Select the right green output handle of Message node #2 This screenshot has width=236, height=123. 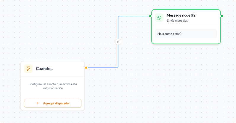pos(222,16)
